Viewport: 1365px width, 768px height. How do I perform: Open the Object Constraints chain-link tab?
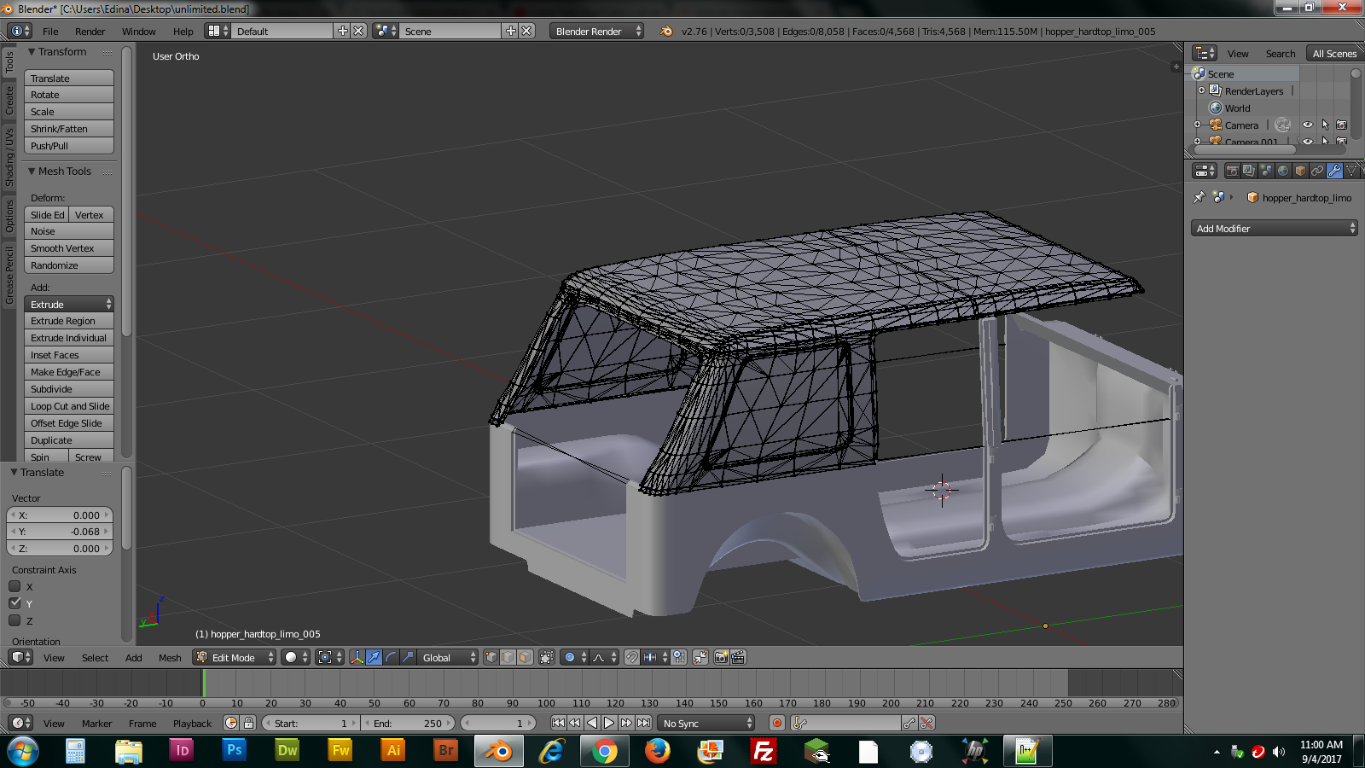click(1317, 171)
